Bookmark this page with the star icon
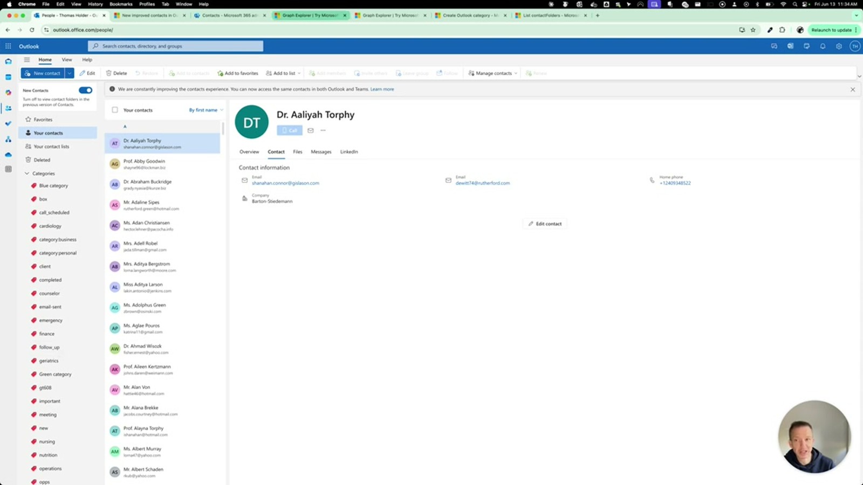 point(753,30)
